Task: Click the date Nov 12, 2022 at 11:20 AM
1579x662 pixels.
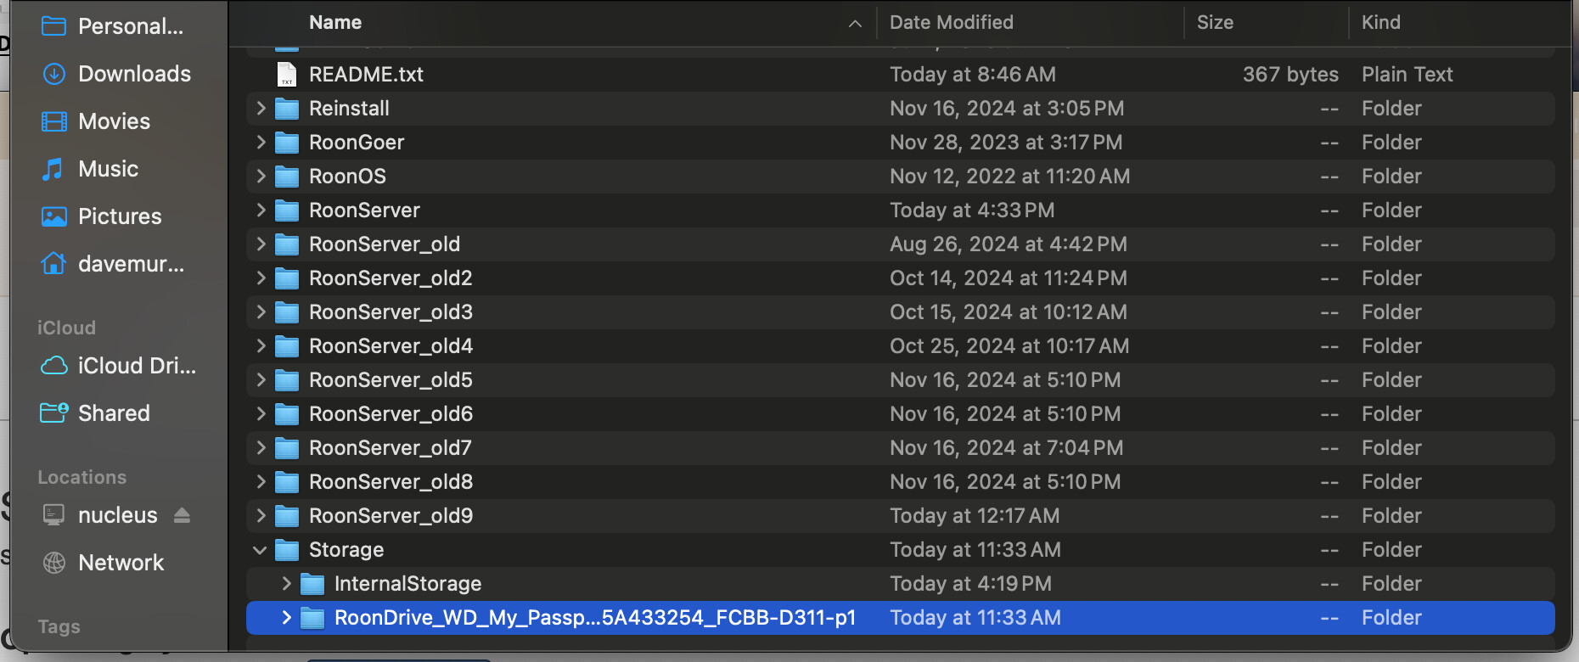Action: tap(1009, 177)
